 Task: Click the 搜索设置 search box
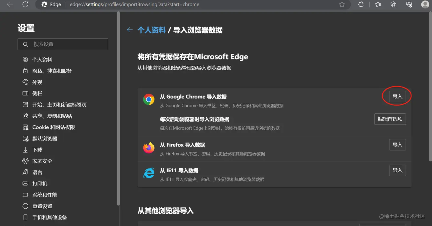click(63, 44)
